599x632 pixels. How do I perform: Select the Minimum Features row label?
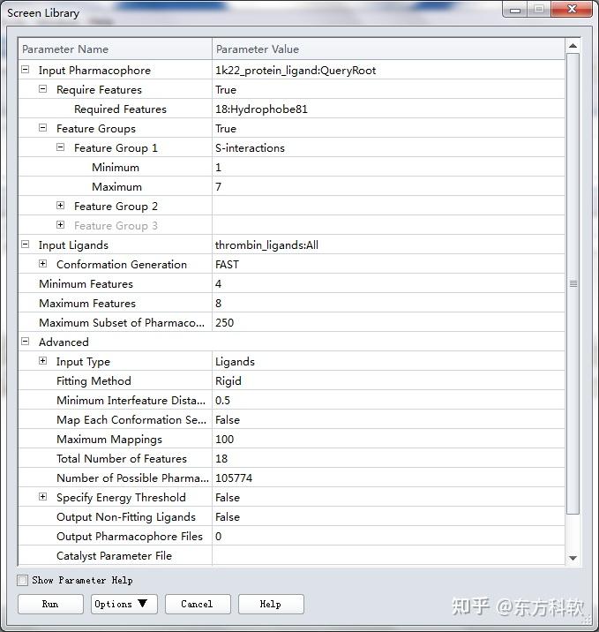[86, 283]
